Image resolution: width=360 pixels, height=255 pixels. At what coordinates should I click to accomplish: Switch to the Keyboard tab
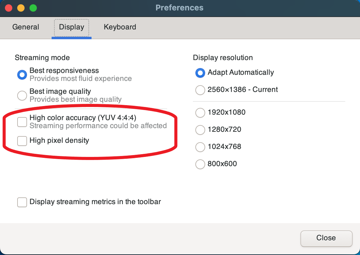pyautogui.click(x=120, y=27)
